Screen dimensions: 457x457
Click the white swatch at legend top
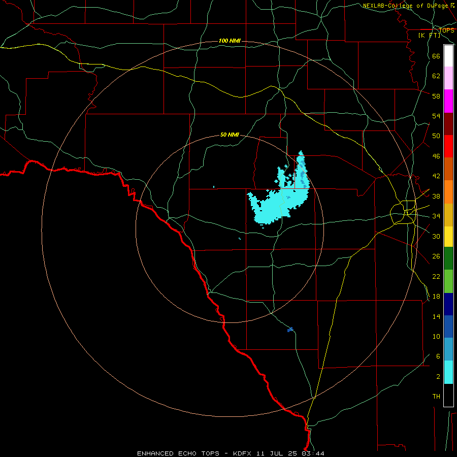tap(448, 56)
